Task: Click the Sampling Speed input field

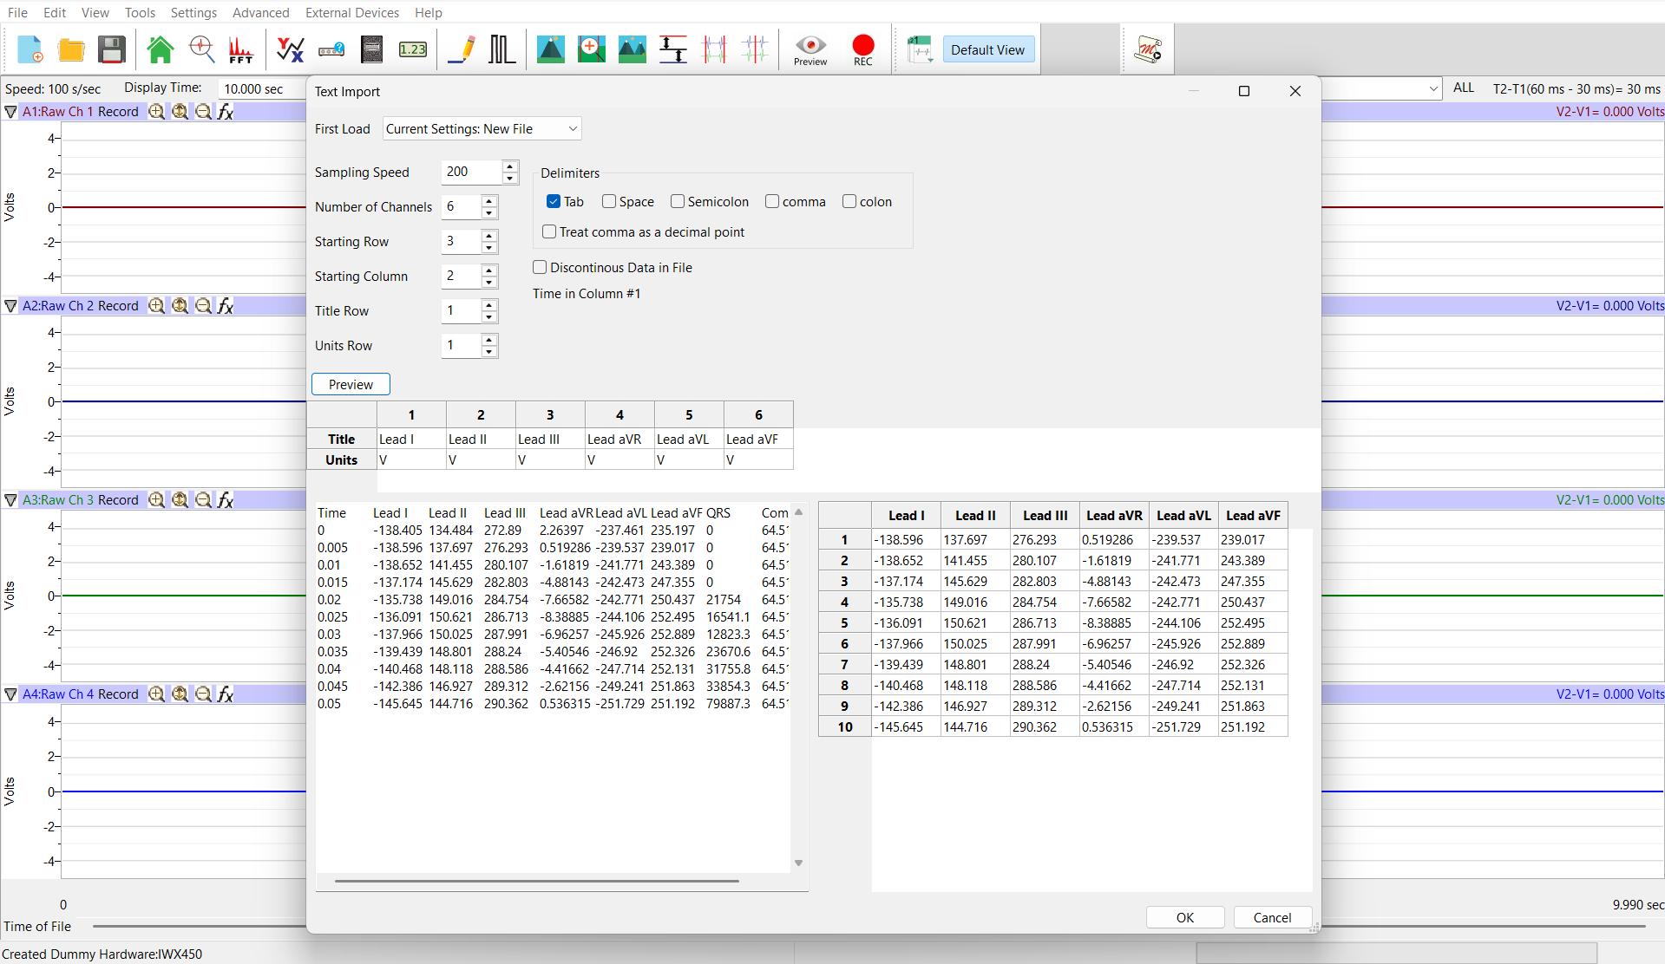Action: point(471,172)
